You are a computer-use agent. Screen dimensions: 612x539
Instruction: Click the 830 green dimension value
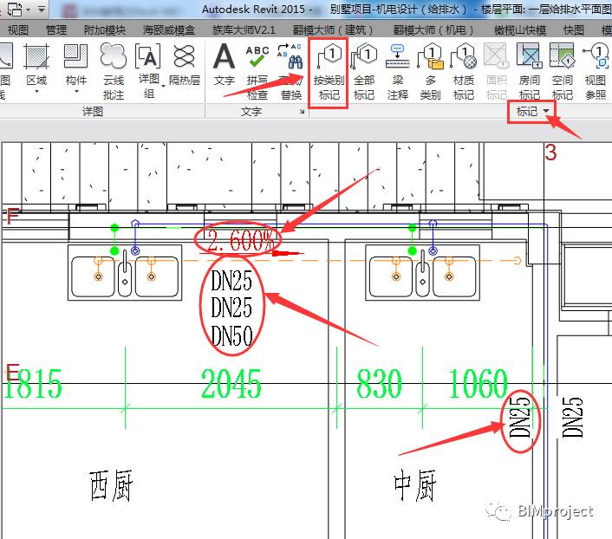379,384
